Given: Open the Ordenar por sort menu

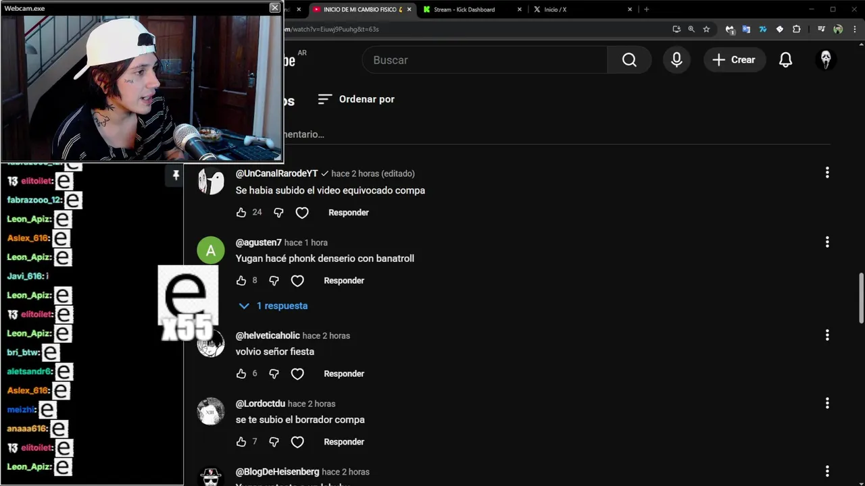Looking at the screenshot, I should pos(356,99).
